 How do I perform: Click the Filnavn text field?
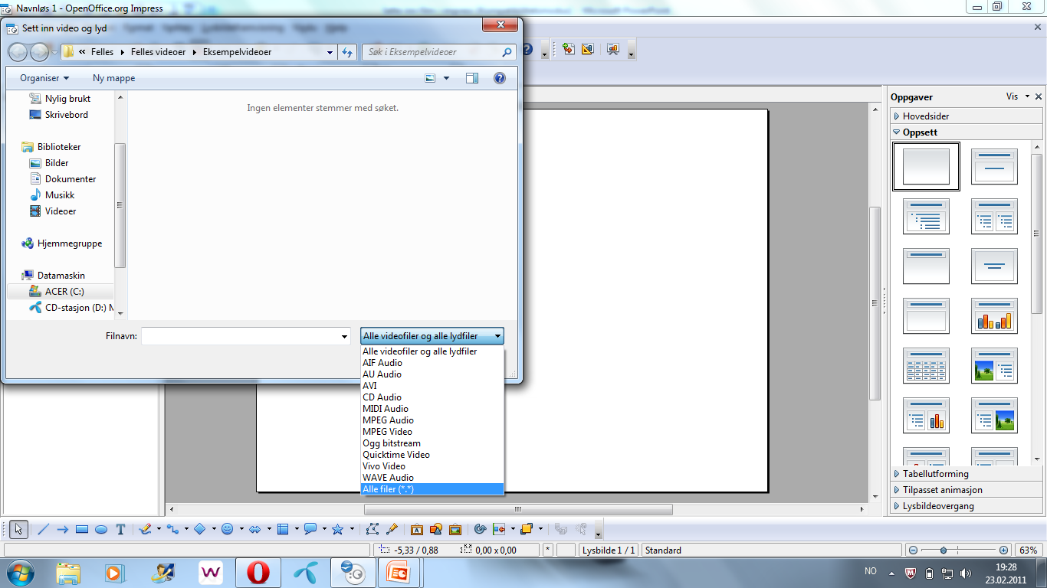pyautogui.click(x=240, y=336)
